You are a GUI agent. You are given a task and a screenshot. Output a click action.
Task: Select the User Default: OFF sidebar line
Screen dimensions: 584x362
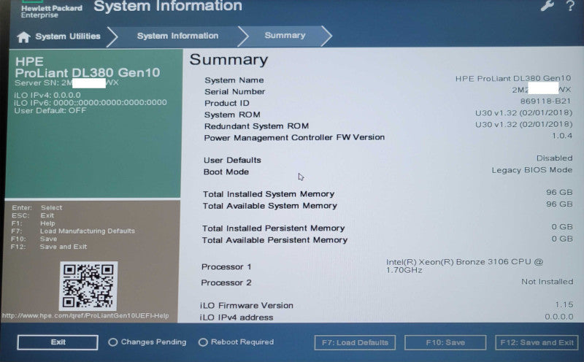tap(50, 111)
